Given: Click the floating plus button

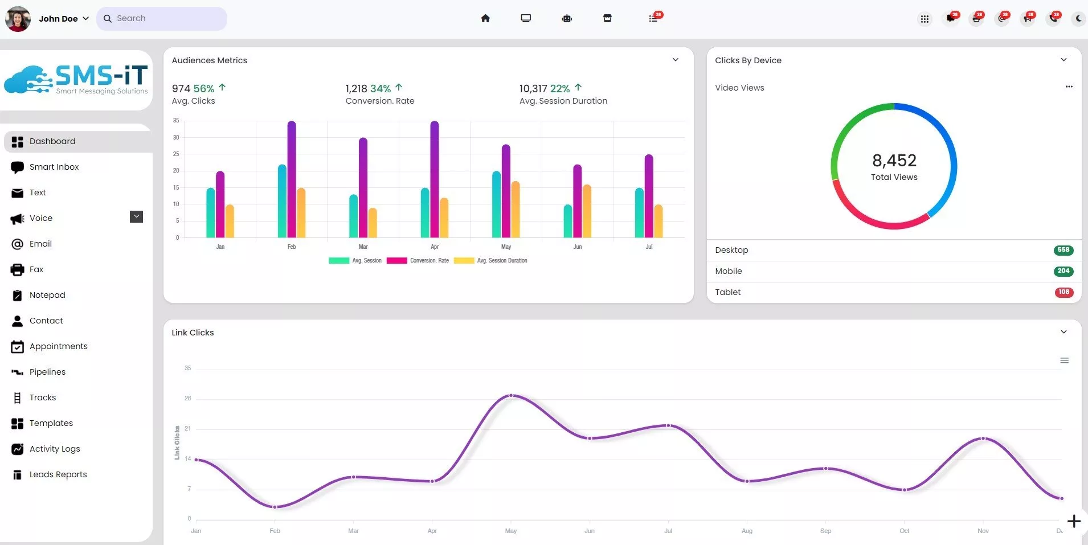Looking at the screenshot, I should [1074, 521].
